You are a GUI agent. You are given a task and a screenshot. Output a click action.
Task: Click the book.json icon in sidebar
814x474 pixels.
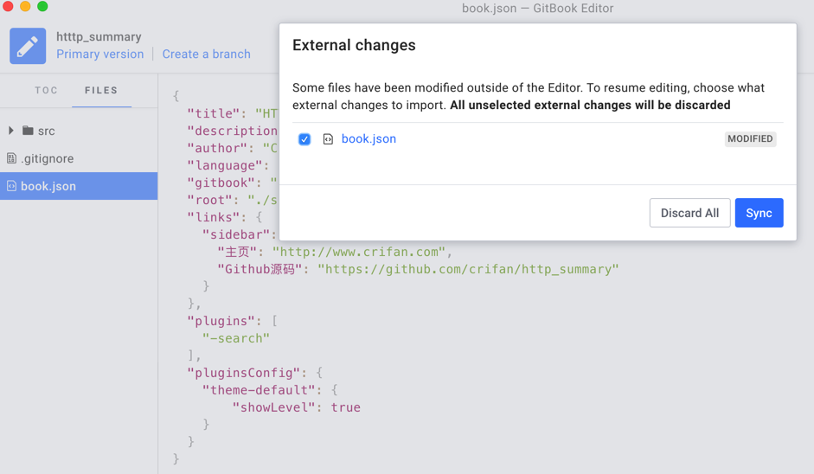[x=11, y=186]
